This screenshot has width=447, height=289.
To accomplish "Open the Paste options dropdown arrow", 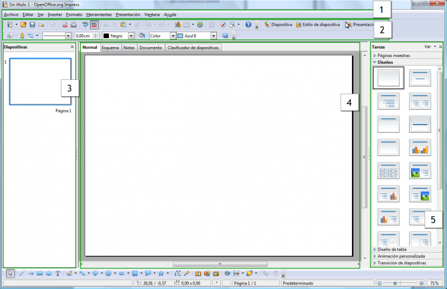I will tap(130, 25).
